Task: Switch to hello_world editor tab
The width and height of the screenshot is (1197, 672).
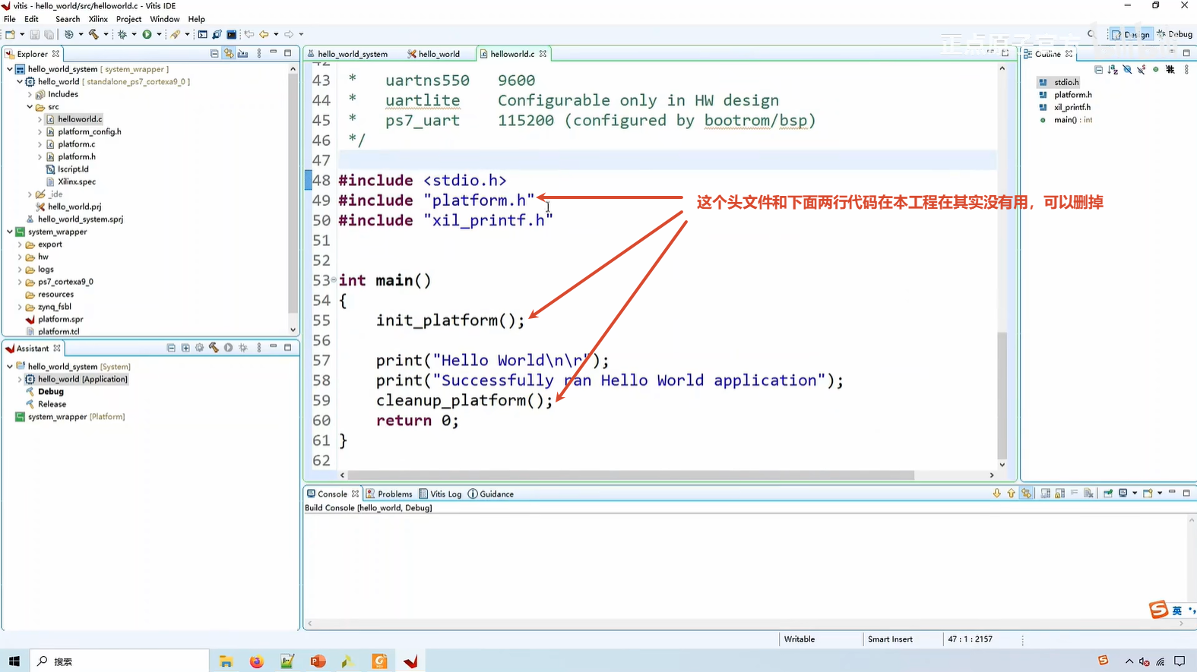Action: [433, 54]
